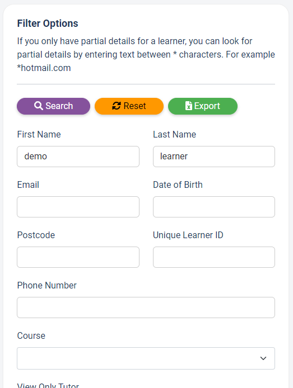Click inside the Phone Number field

pyautogui.click(x=146, y=307)
